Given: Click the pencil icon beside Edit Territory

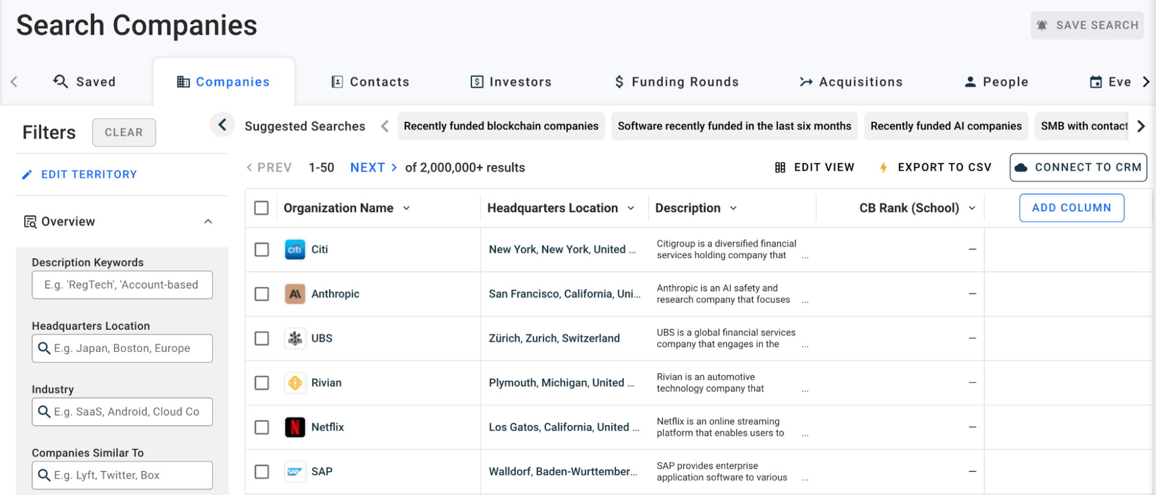Looking at the screenshot, I should click(27, 174).
